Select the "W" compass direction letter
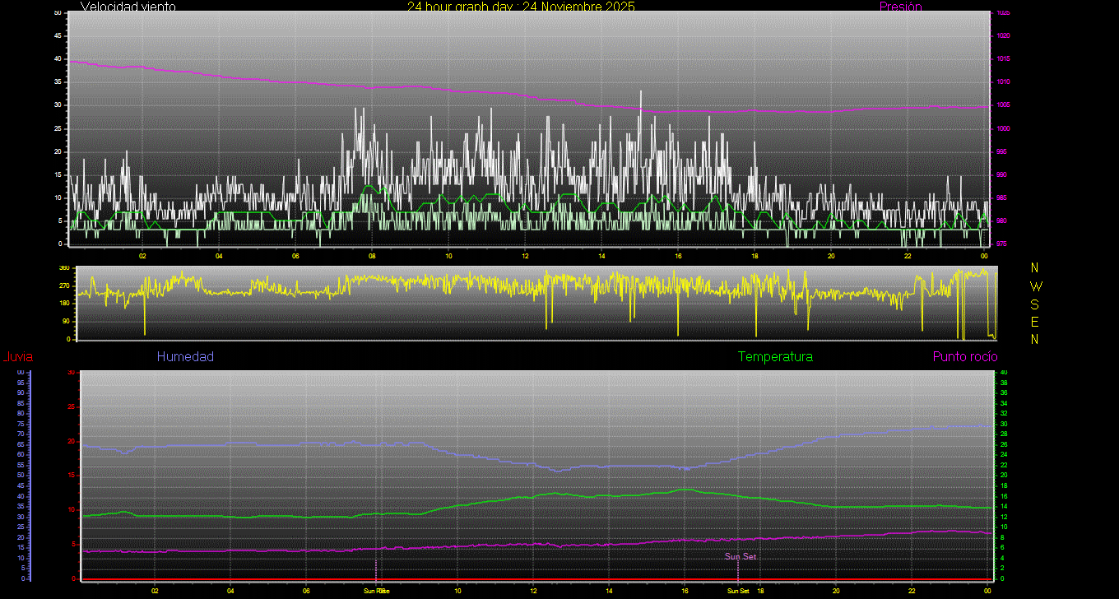 1034,286
